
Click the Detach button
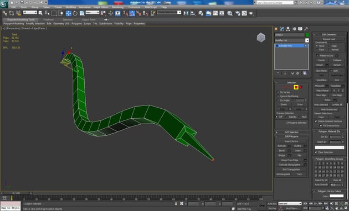point(337,65)
